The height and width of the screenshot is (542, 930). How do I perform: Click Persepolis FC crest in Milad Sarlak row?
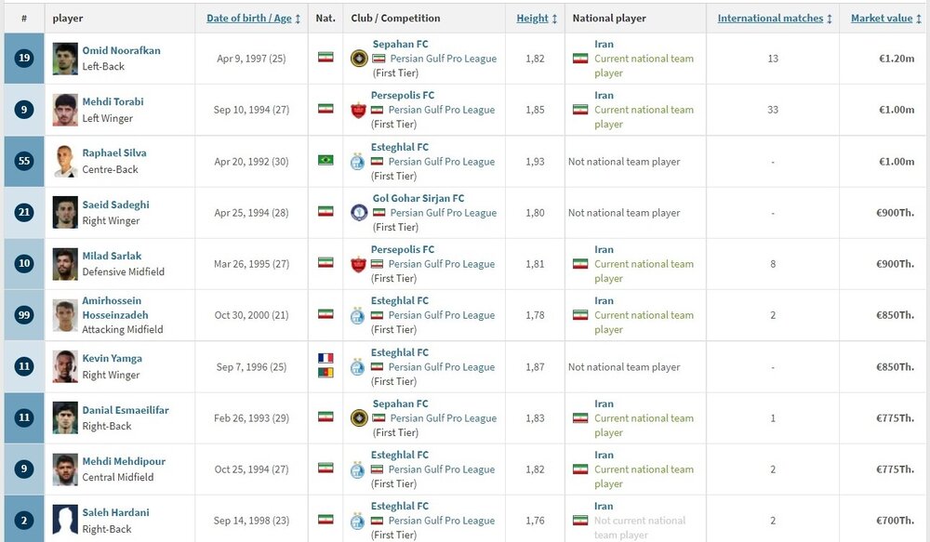[x=358, y=264]
